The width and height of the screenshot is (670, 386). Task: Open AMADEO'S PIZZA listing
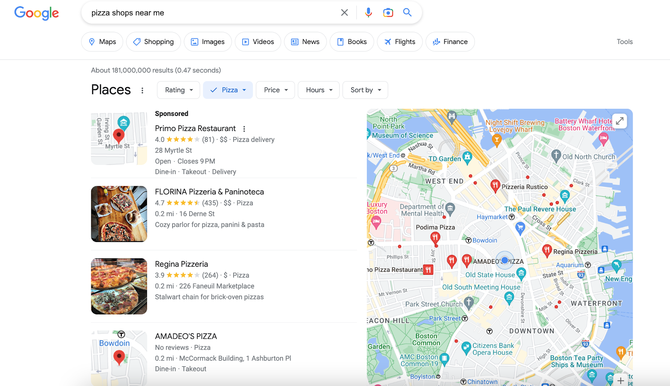point(186,337)
